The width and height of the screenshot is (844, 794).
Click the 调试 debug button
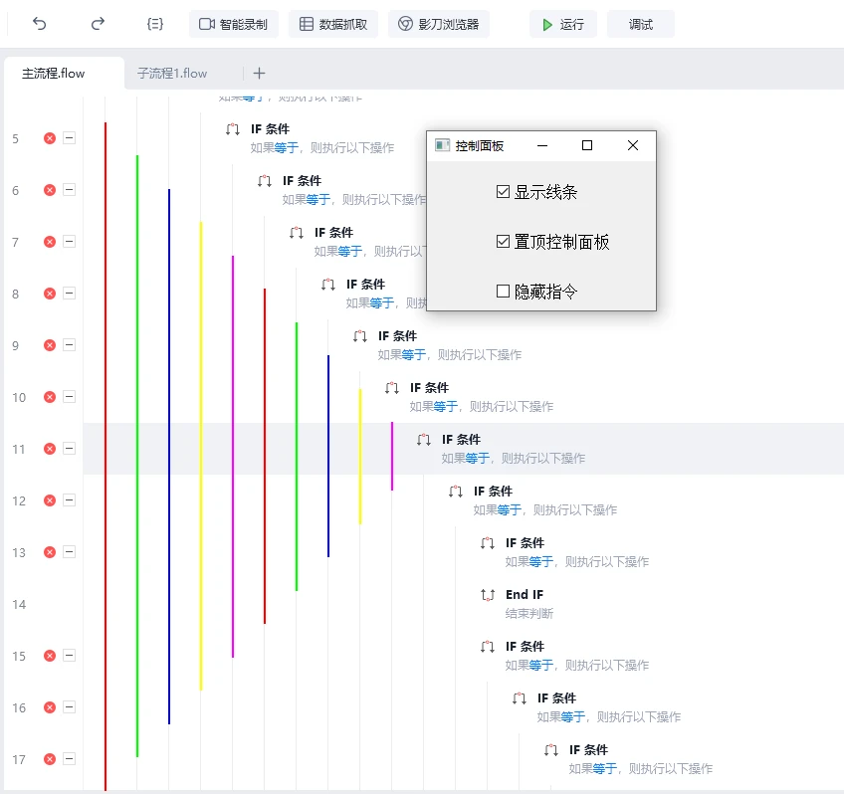(641, 24)
